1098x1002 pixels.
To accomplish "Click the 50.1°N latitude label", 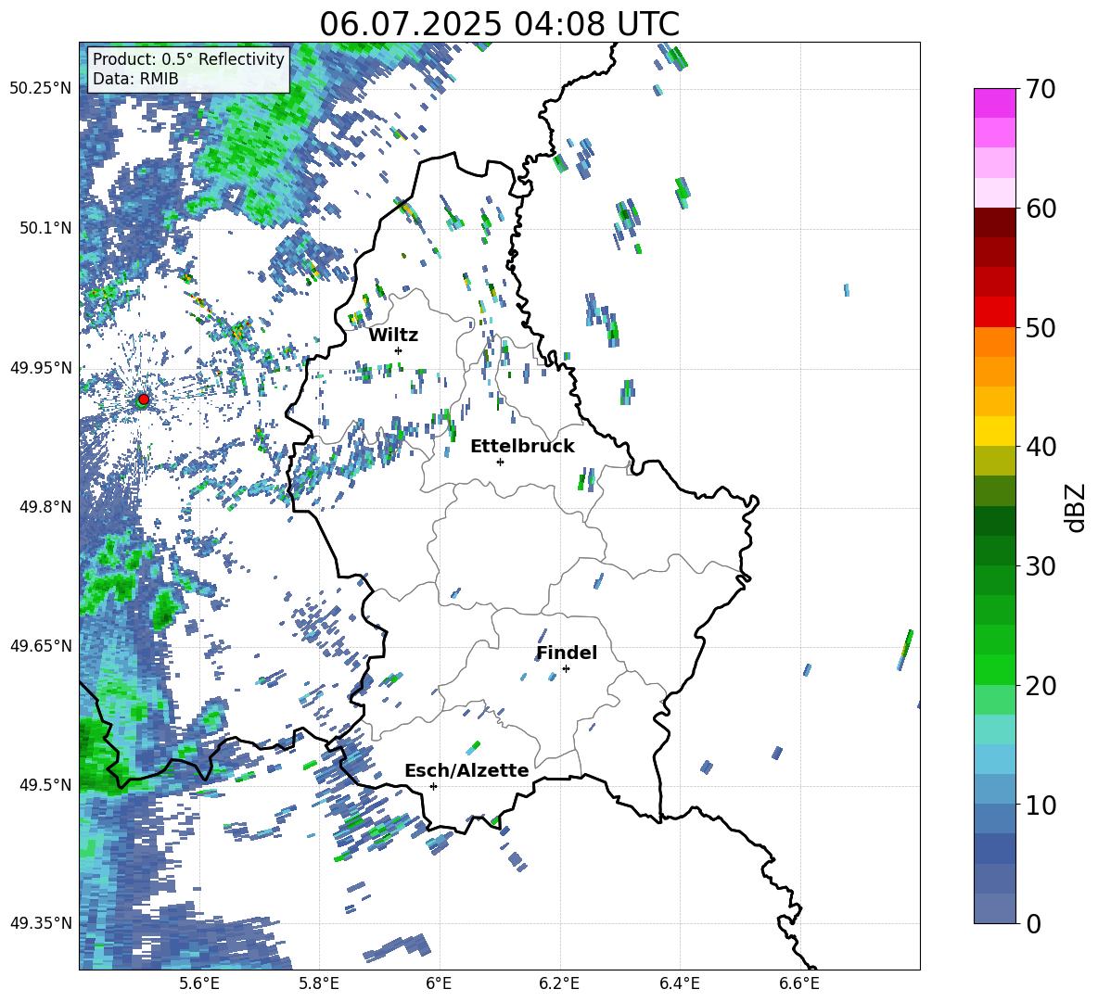I will 45,228.
